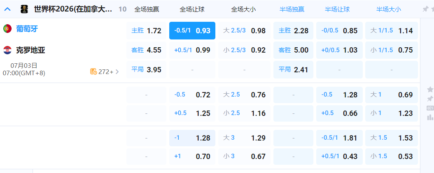Pick full-time handicap +1 at 0.70
This screenshot has width=434, height=173.
(192, 157)
